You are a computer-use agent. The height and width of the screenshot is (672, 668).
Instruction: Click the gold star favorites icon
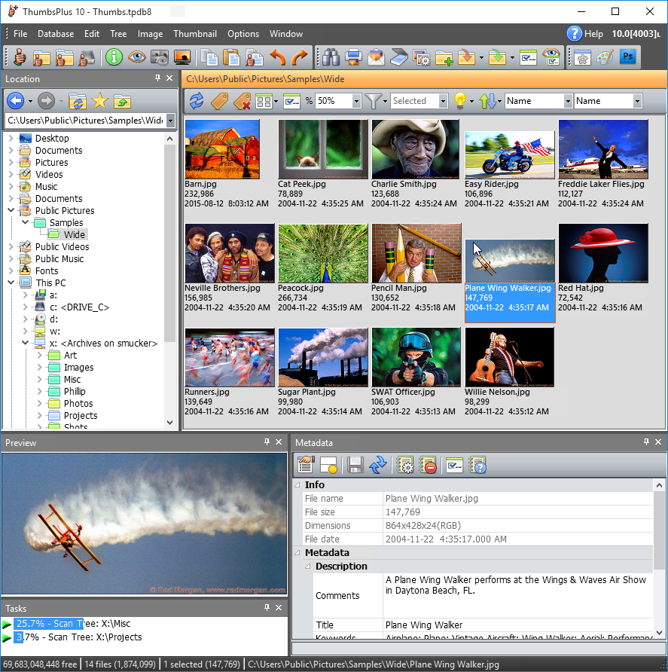pos(99,101)
